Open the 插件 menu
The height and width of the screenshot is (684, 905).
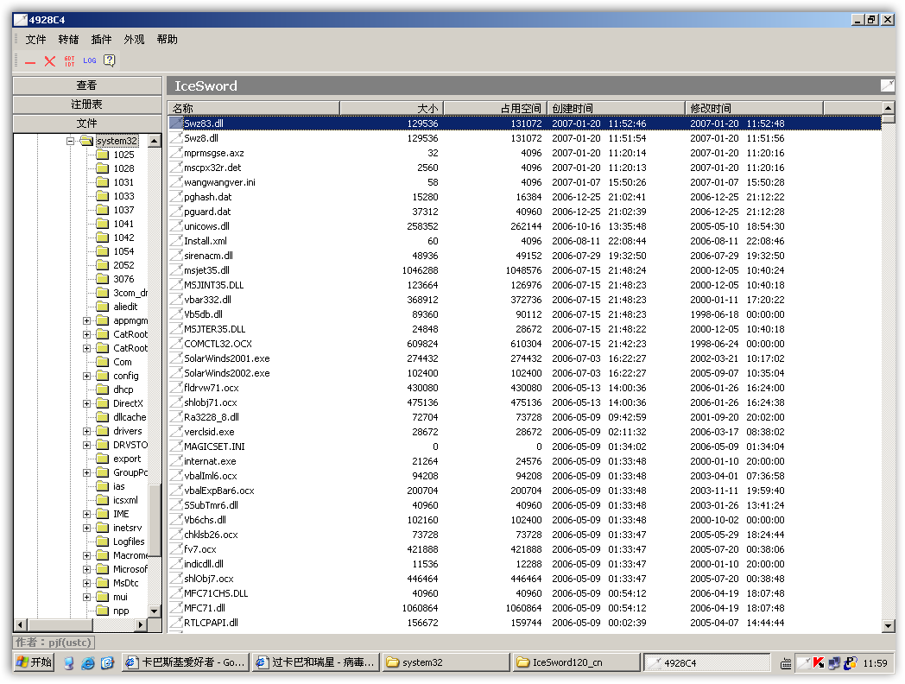pos(101,39)
